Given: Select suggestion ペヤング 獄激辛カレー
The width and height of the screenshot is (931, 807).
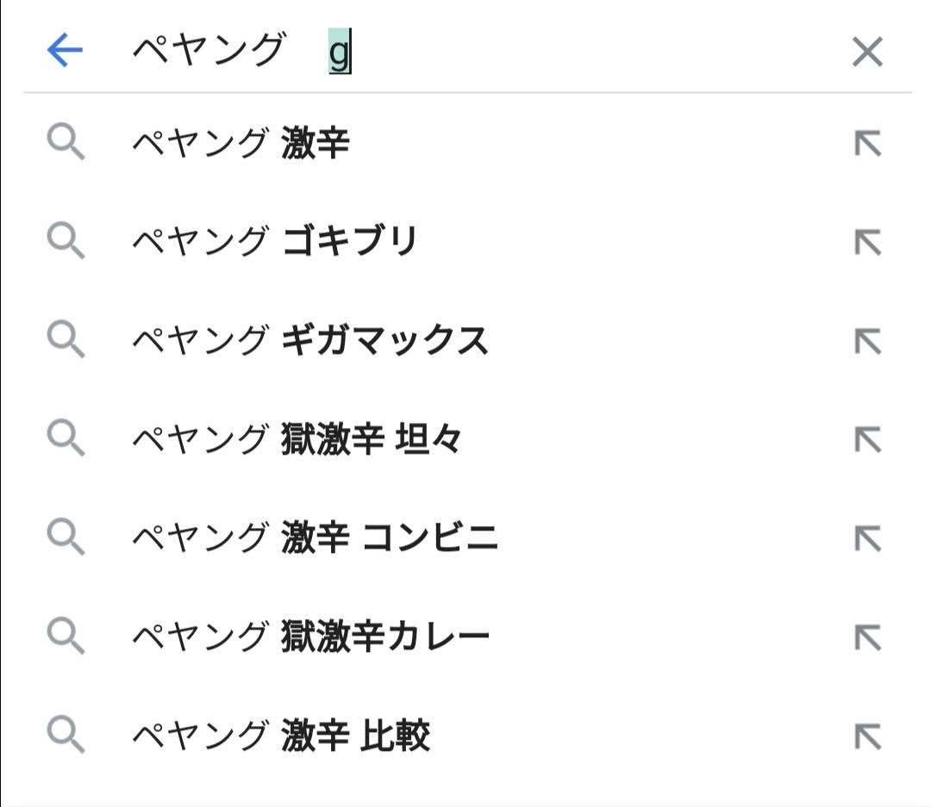Looking at the screenshot, I should click(x=311, y=637).
